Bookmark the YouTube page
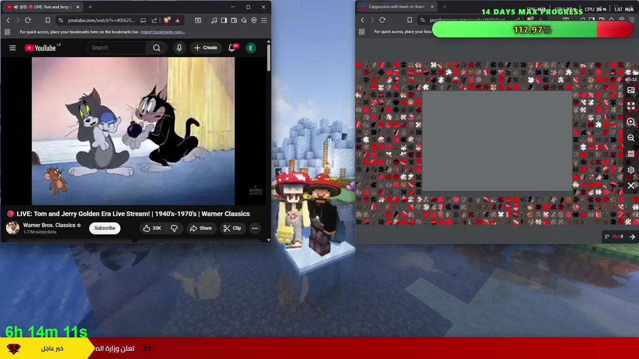Image resolution: width=639 pixels, height=359 pixels. point(47,20)
